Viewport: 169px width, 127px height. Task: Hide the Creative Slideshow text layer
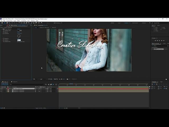[1, 88]
